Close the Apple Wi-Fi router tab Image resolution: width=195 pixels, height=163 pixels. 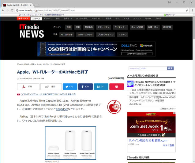coord(31,5)
